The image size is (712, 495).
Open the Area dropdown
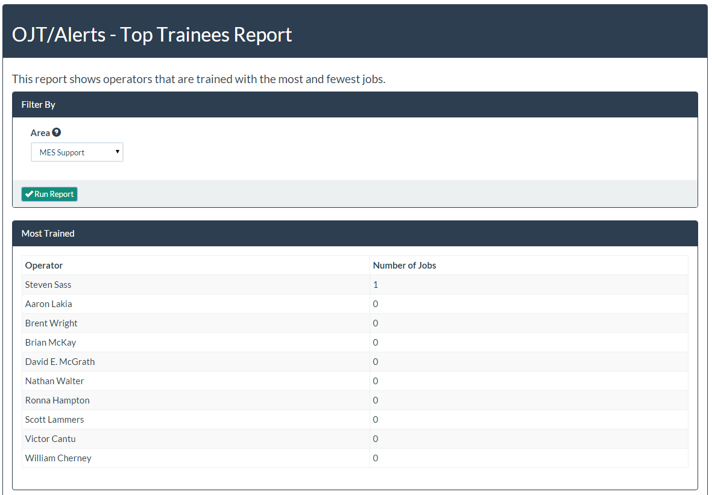pos(77,152)
